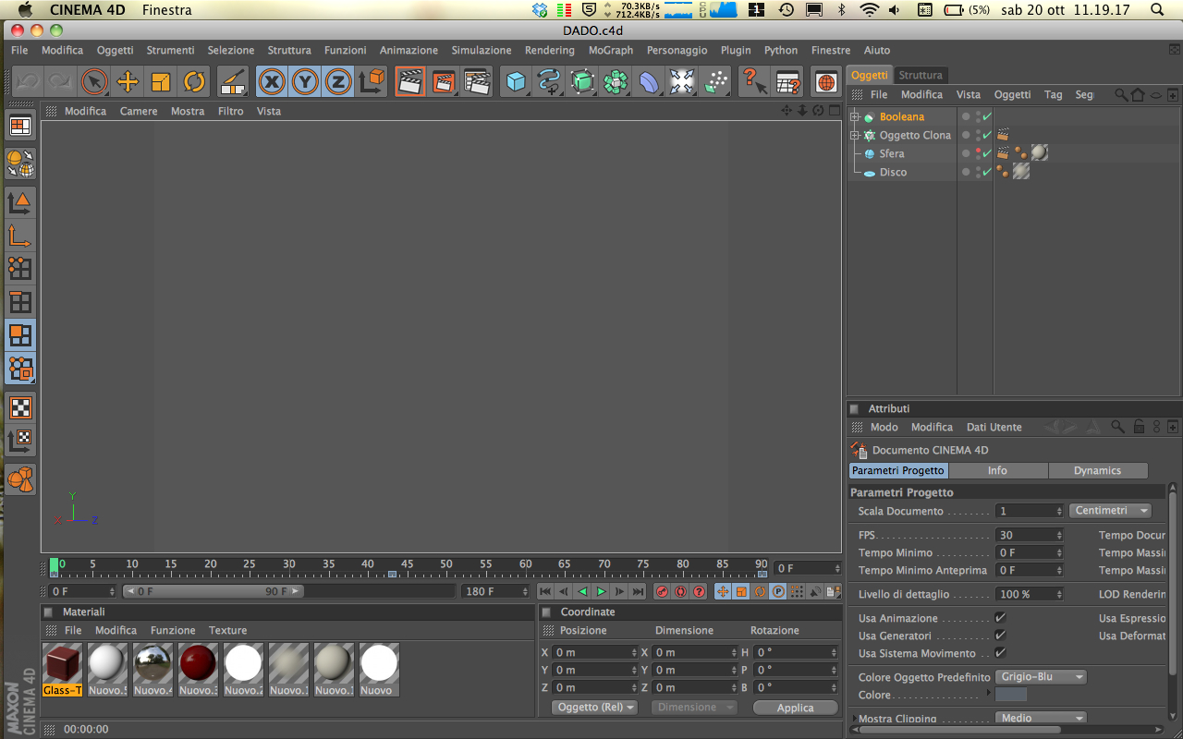The width and height of the screenshot is (1183, 739).
Task: Click Dati Utente in Attributi panel
Action: coord(994,427)
